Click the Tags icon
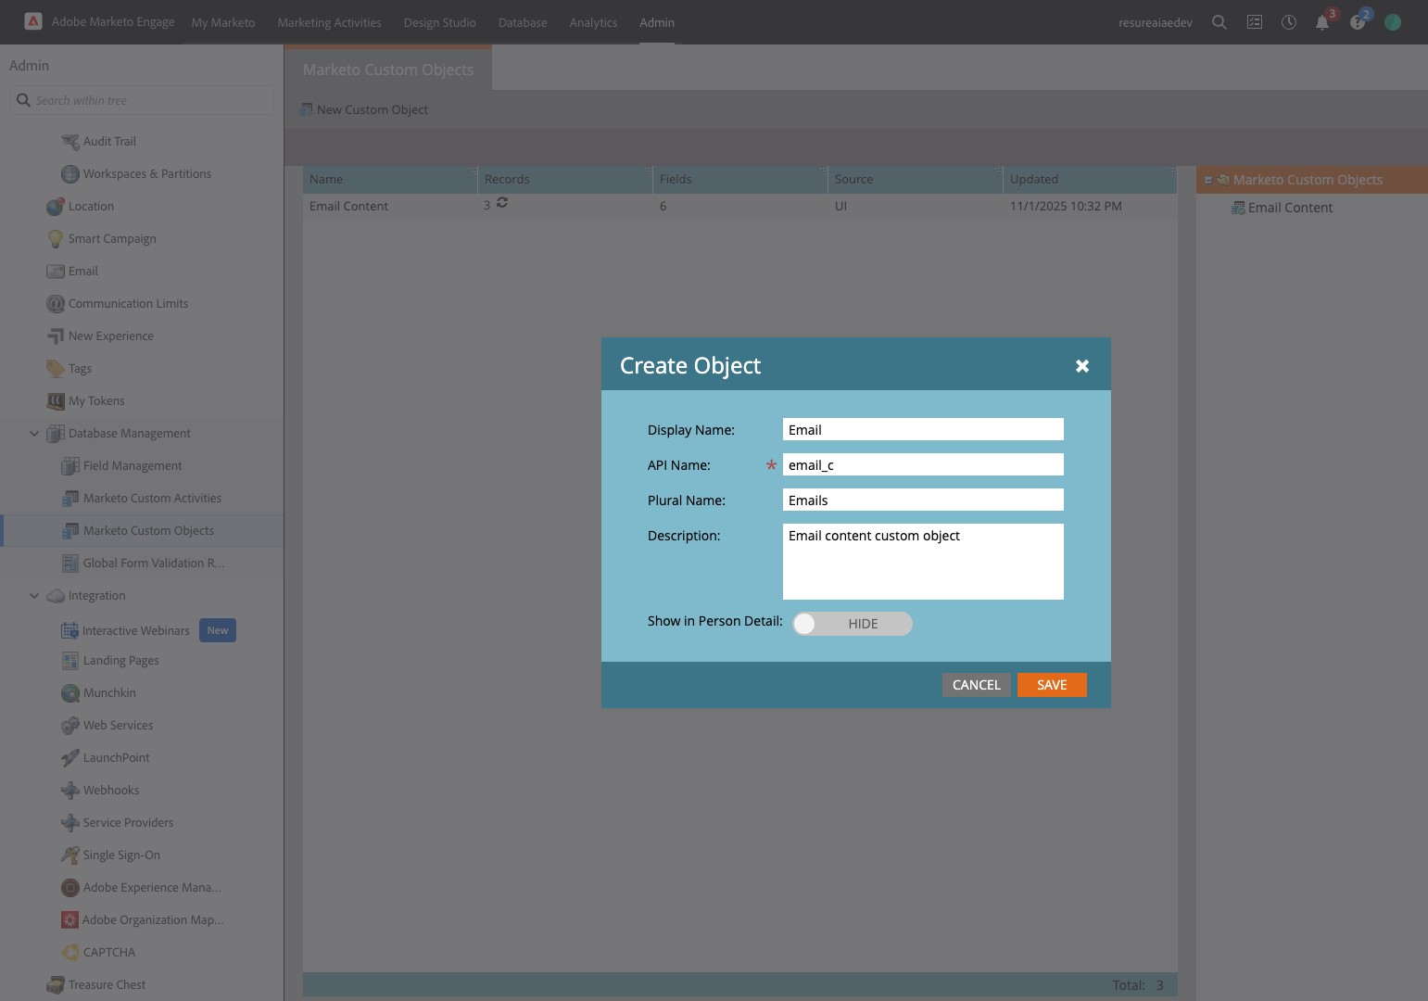The image size is (1428, 1001). click(55, 369)
